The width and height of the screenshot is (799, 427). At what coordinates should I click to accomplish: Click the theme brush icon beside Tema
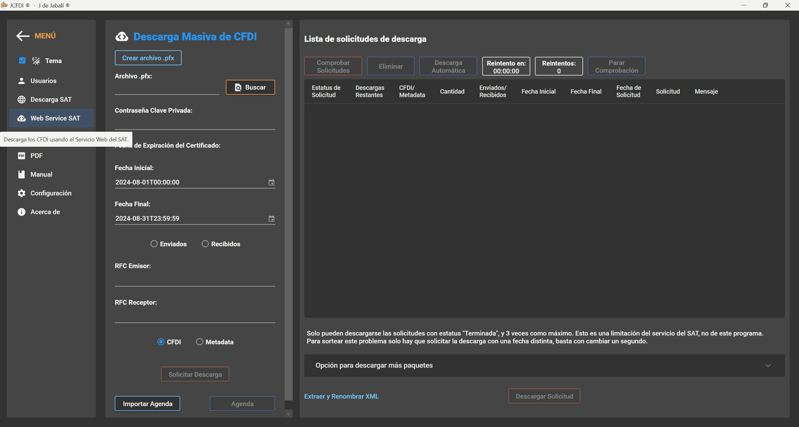tap(36, 61)
